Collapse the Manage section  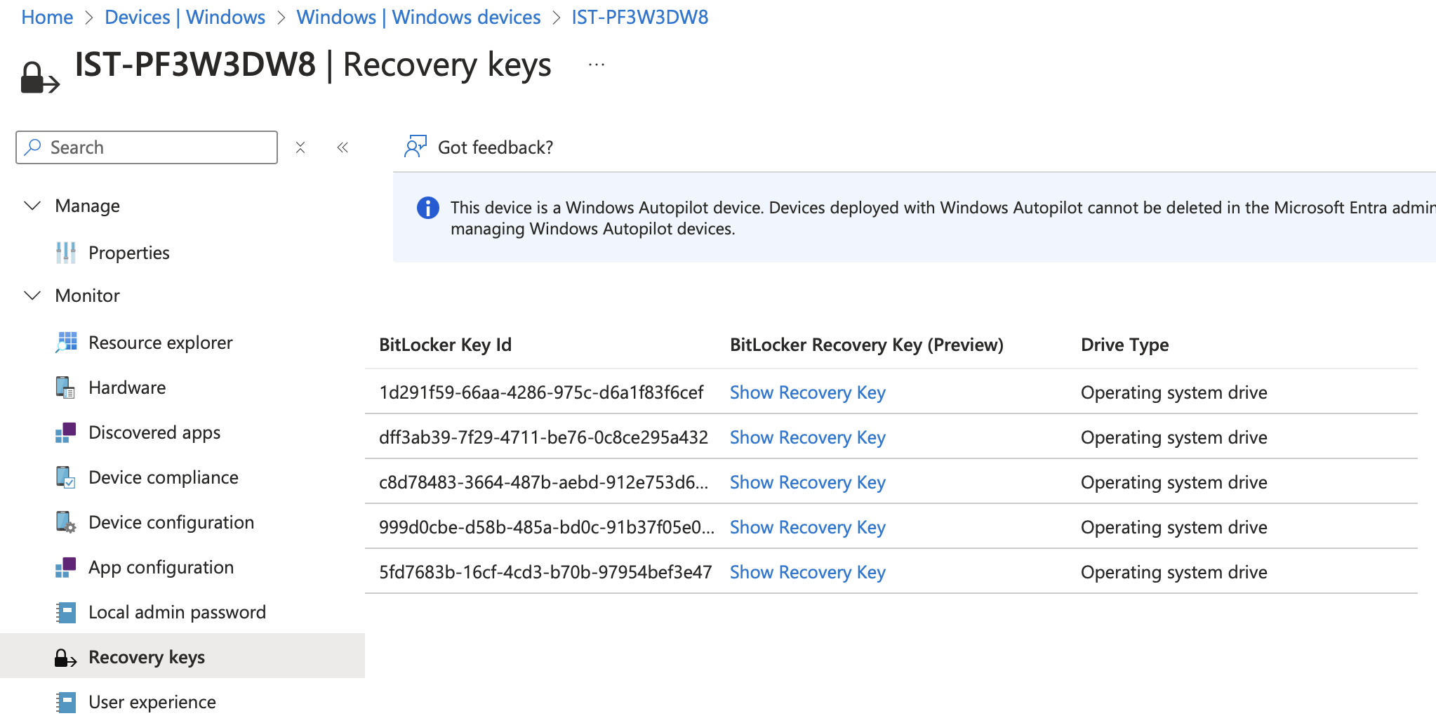(x=32, y=206)
